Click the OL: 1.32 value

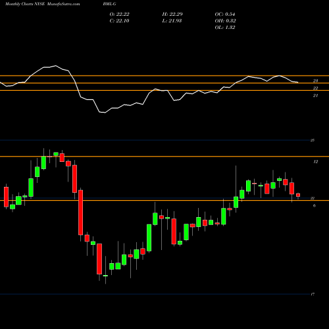[225, 28]
